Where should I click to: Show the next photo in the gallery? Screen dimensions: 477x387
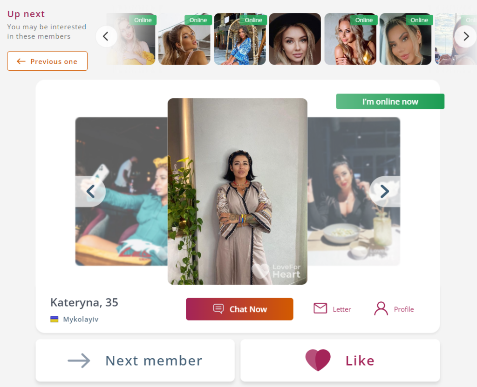click(384, 191)
